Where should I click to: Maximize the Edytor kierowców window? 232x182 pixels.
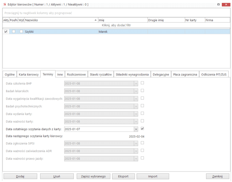(219, 4)
